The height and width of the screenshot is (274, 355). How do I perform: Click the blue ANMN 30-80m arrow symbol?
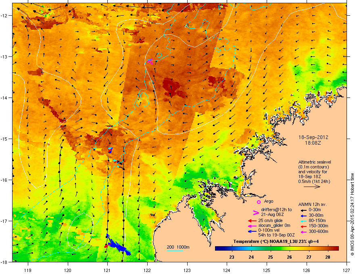click(303, 216)
